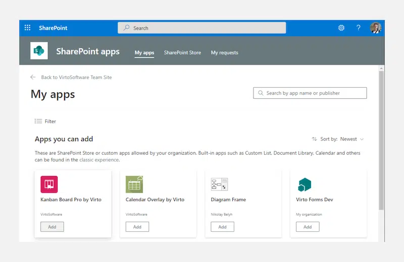
Task: Click the Calendar Overlay by Virto title
Action: pyautogui.click(x=155, y=200)
